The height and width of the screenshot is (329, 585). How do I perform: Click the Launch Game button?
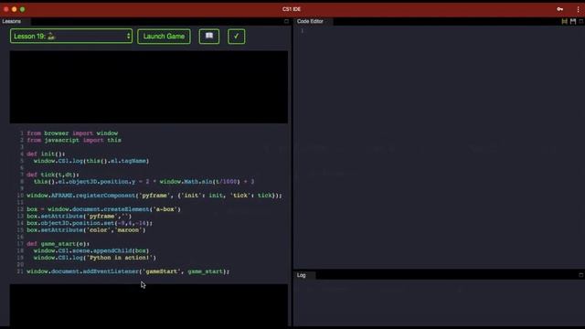pos(164,37)
